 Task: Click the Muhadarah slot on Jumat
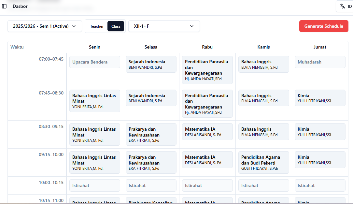pyautogui.click(x=320, y=62)
